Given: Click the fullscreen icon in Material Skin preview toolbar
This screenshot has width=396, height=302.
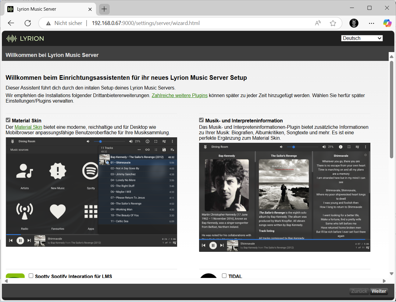Looking at the screenshot, I should click(x=156, y=141).
